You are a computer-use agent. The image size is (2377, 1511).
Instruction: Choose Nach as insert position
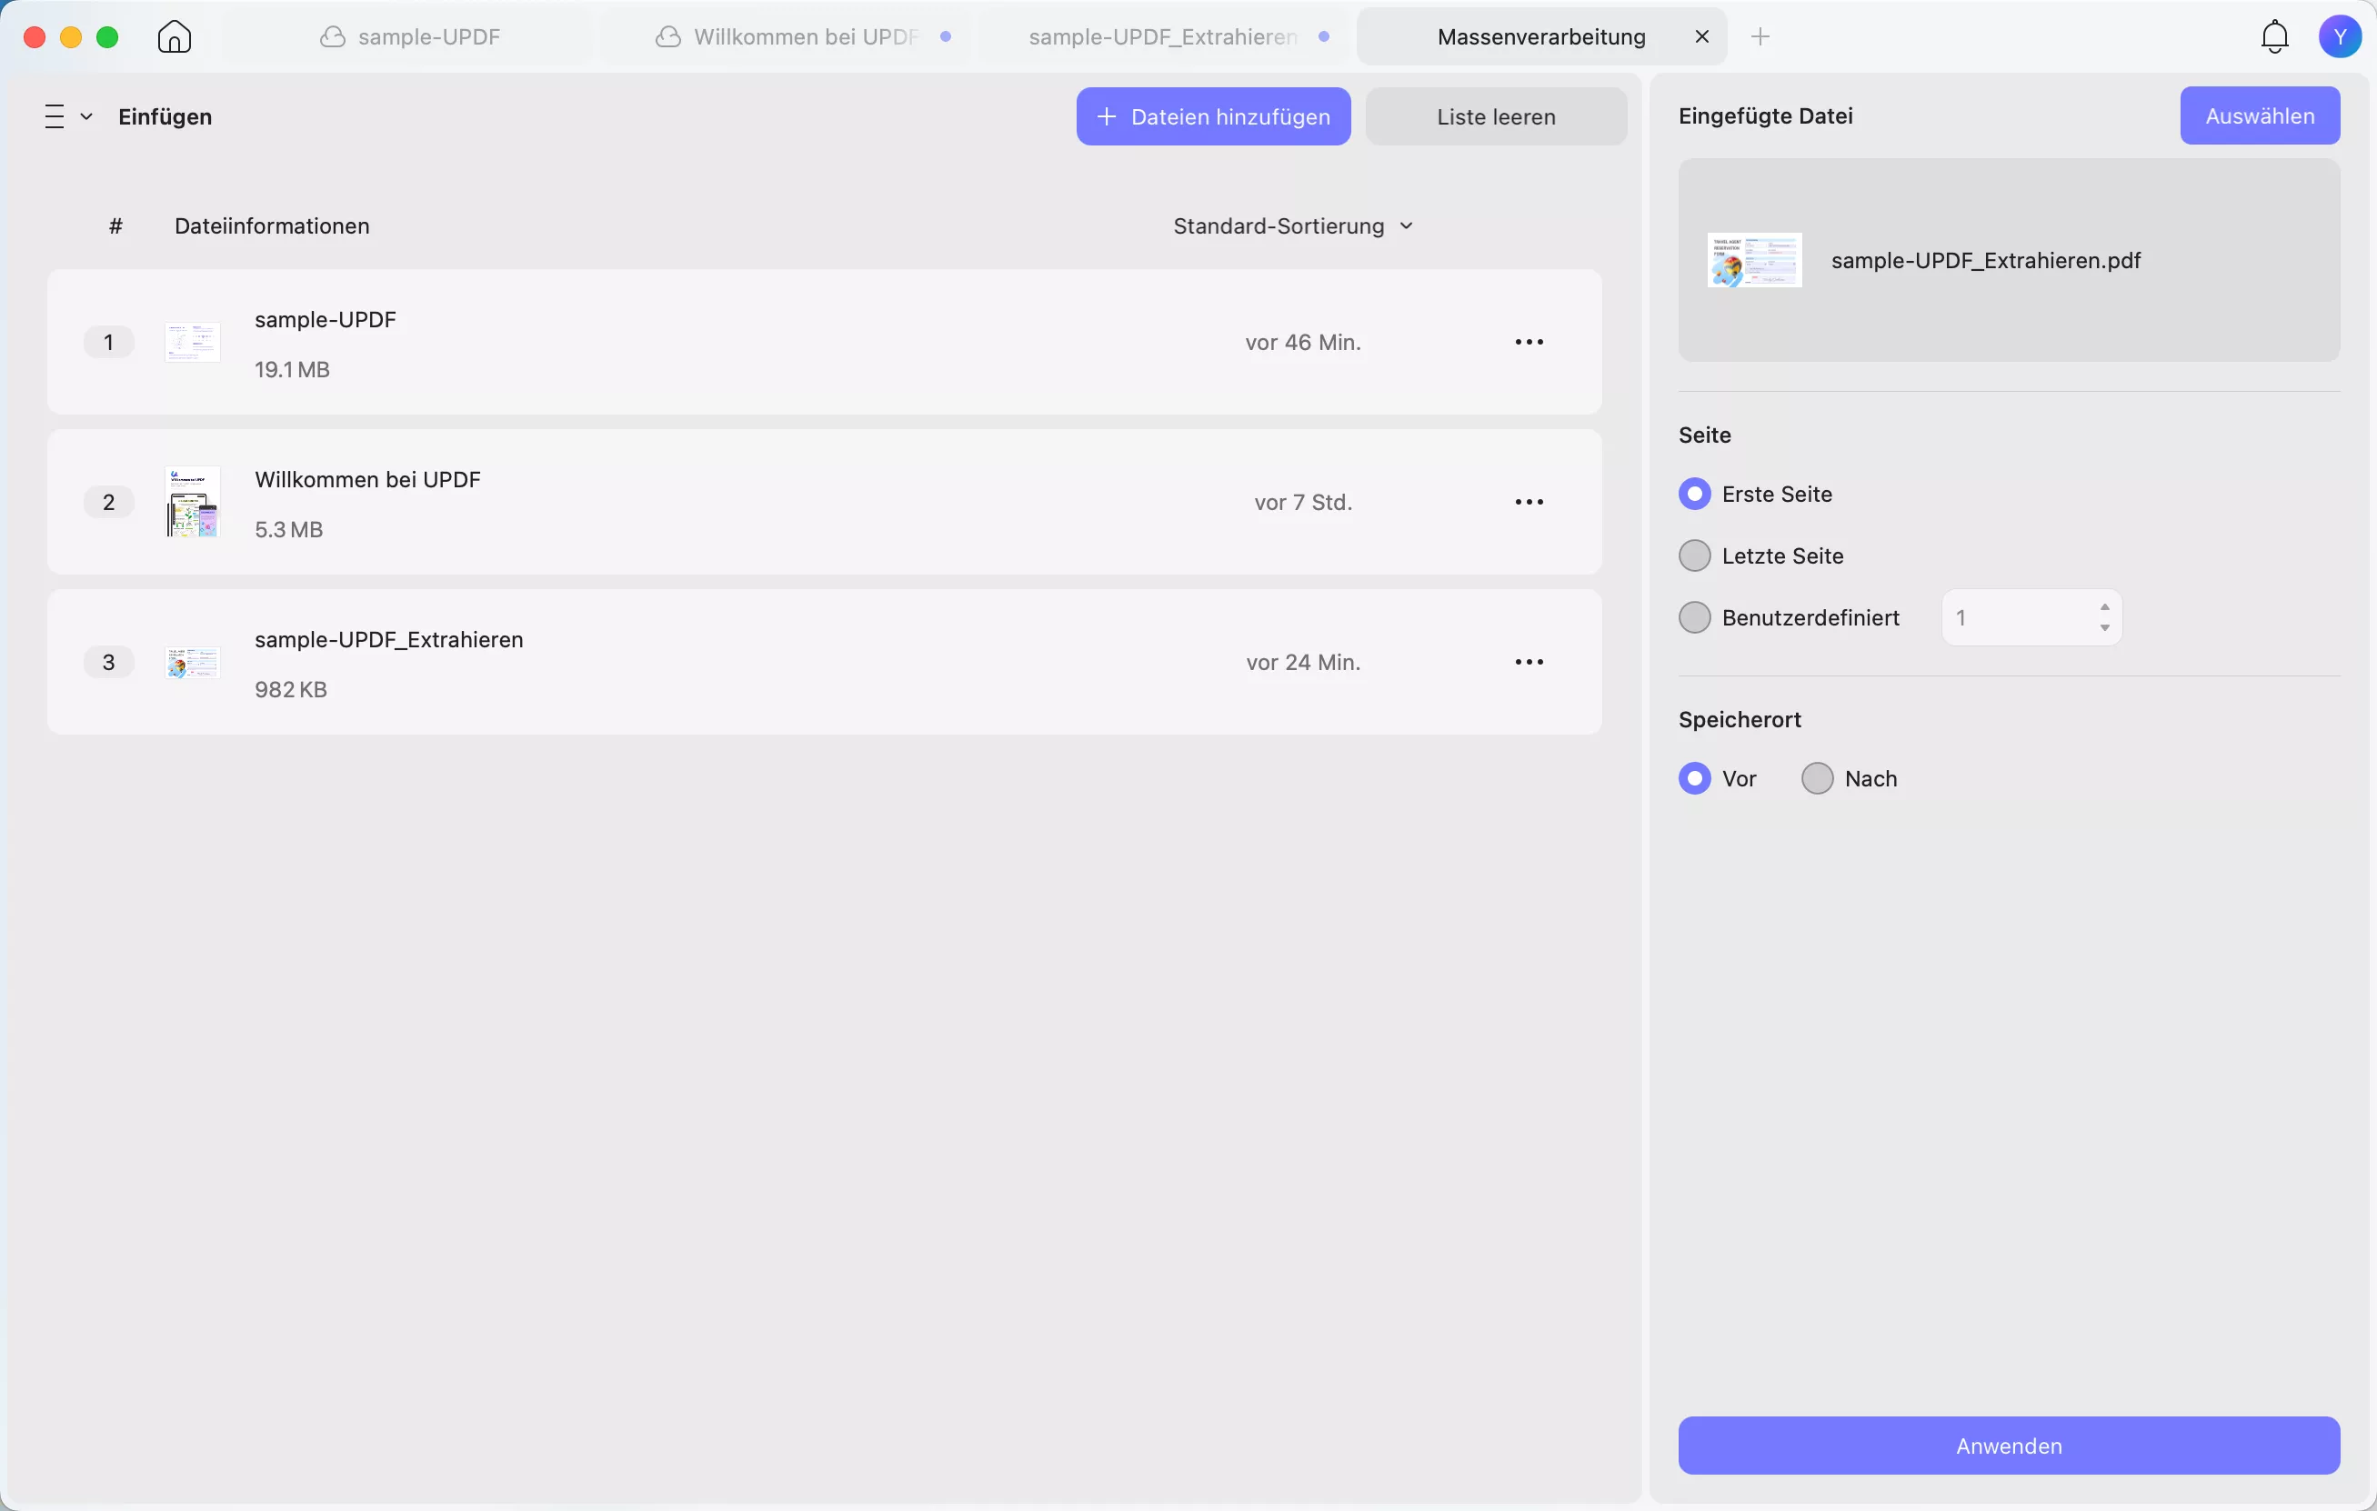pos(1817,779)
